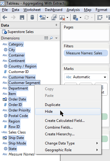Select the Customer Segment dimension
The height and width of the screenshot is (161, 110).
(x=24, y=83)
